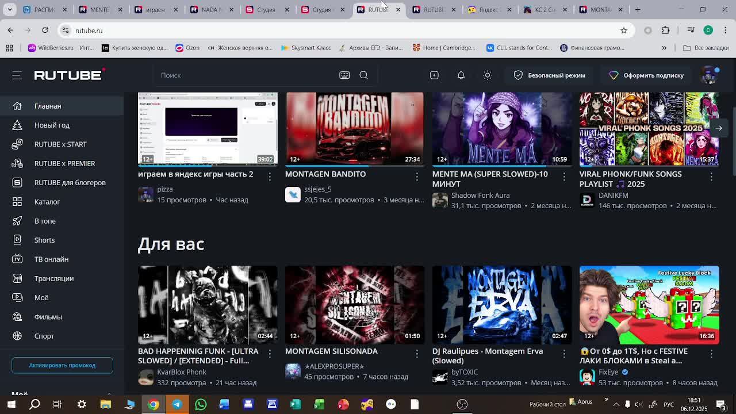Open Ozon bookmark

tap(187, 48)
